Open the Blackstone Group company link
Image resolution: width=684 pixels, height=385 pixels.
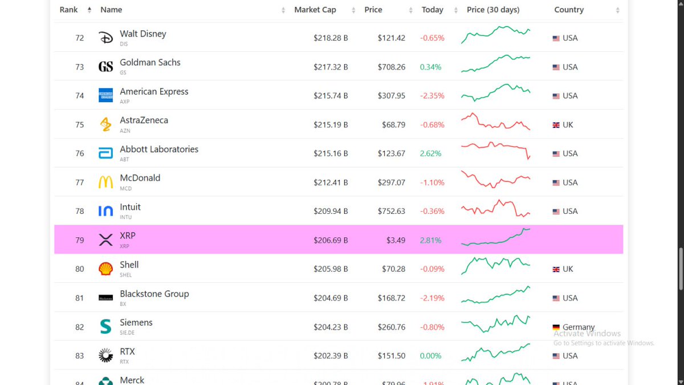pyautogui.click(x=154, y=294)
